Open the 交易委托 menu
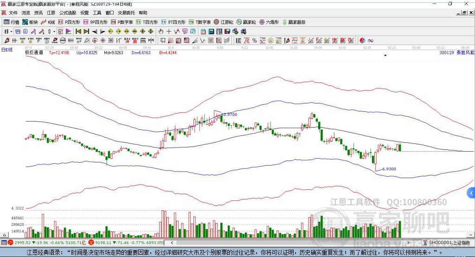This screenshot has height=257, width=475. coord(126,13)
